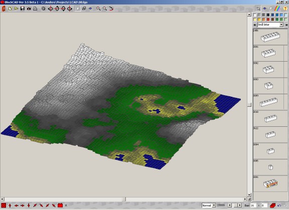Select the pointer arrow tool
289x210 pixels.
click(258, 9)
